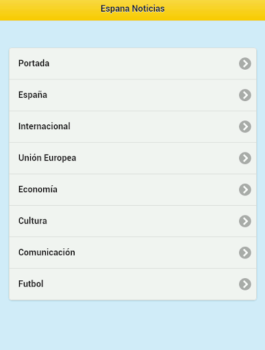Choose the Futbol category text
Screen dimensions: 265x350
(x=31, y=284)
